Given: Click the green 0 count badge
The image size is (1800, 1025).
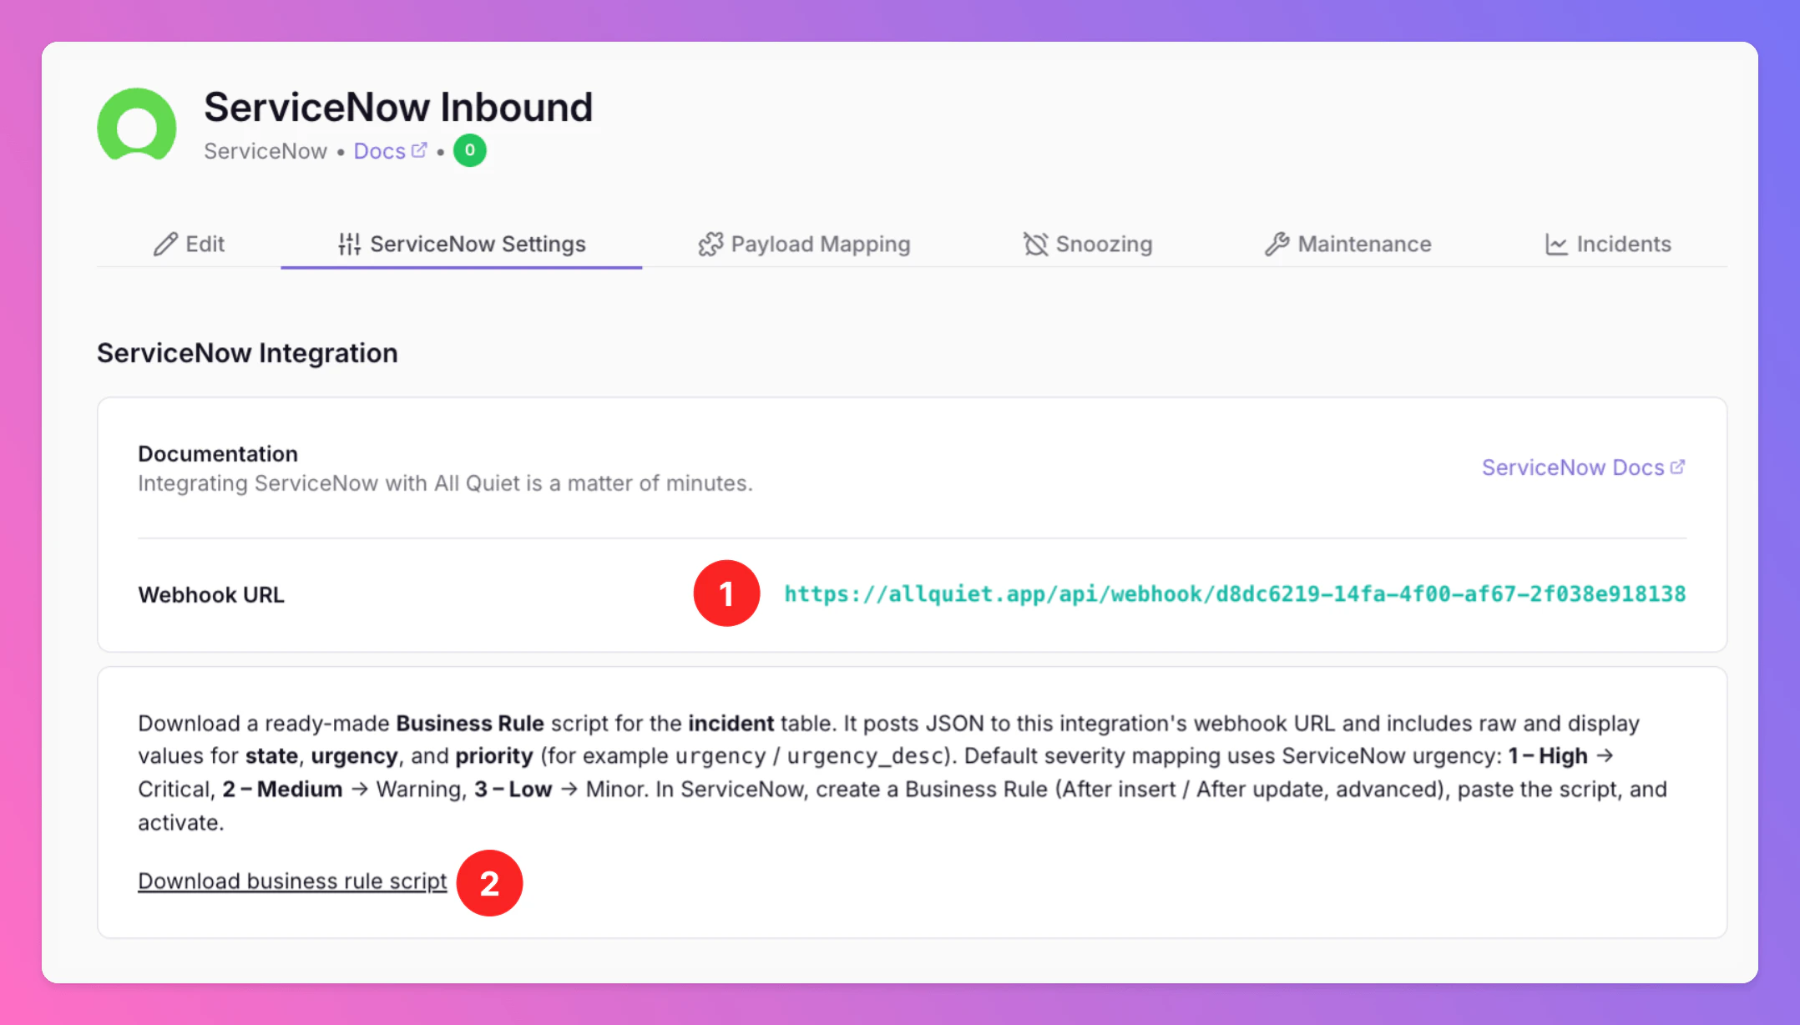Looking at the screenshot, I should pos(470,150).
